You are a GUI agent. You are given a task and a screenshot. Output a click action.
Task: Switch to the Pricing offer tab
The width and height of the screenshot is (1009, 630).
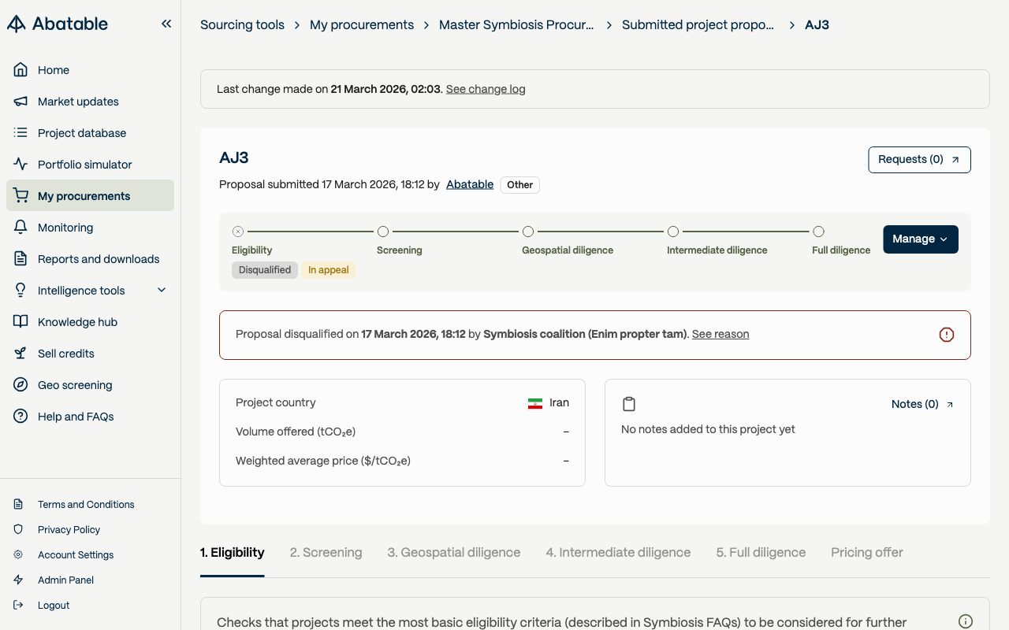pos(867,553)
